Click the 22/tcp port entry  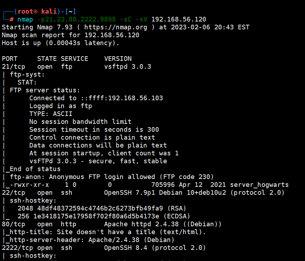click(x=11, y=193)
